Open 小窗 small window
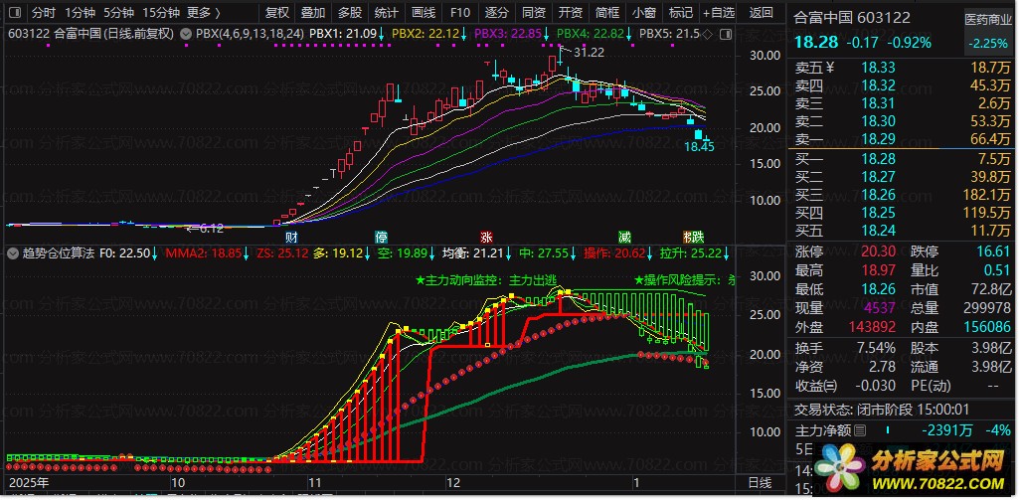 coord(644,12)
